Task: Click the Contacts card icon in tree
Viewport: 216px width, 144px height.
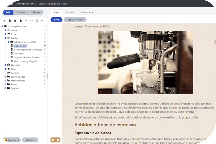Action: pos(8,73)
